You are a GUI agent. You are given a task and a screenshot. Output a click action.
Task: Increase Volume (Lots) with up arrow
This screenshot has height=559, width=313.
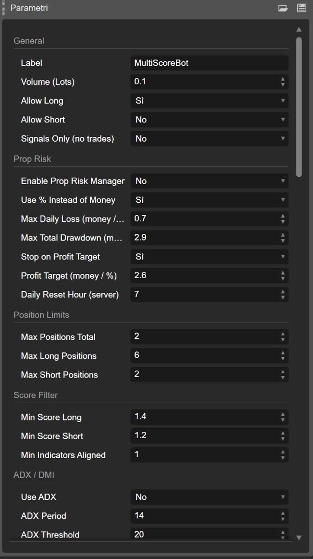pyautogui.click(x=283, y=79)
